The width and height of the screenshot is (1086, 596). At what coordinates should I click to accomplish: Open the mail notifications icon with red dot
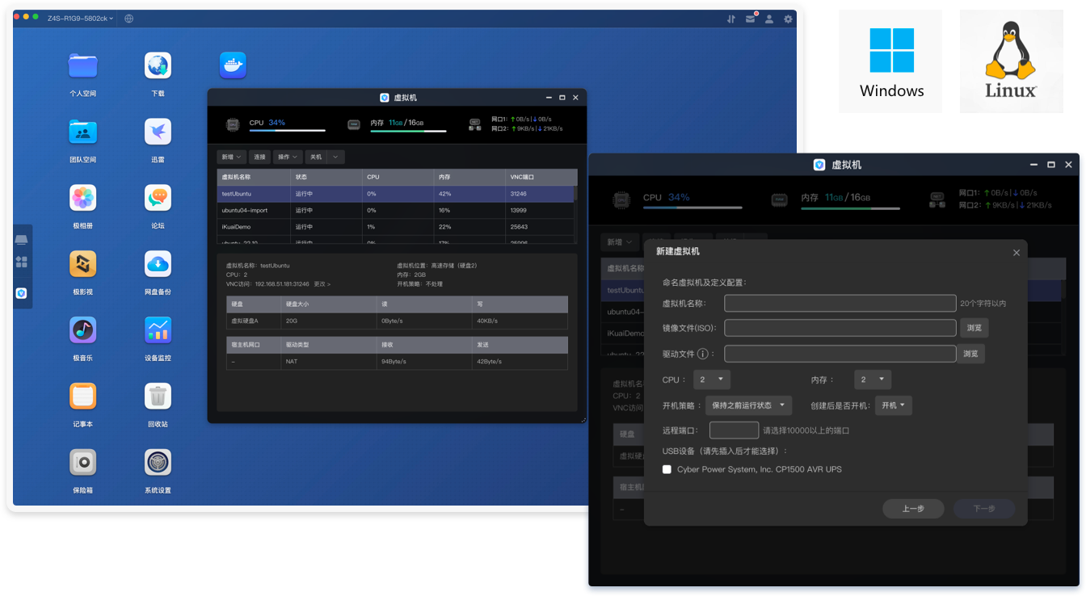pos(751,18)
